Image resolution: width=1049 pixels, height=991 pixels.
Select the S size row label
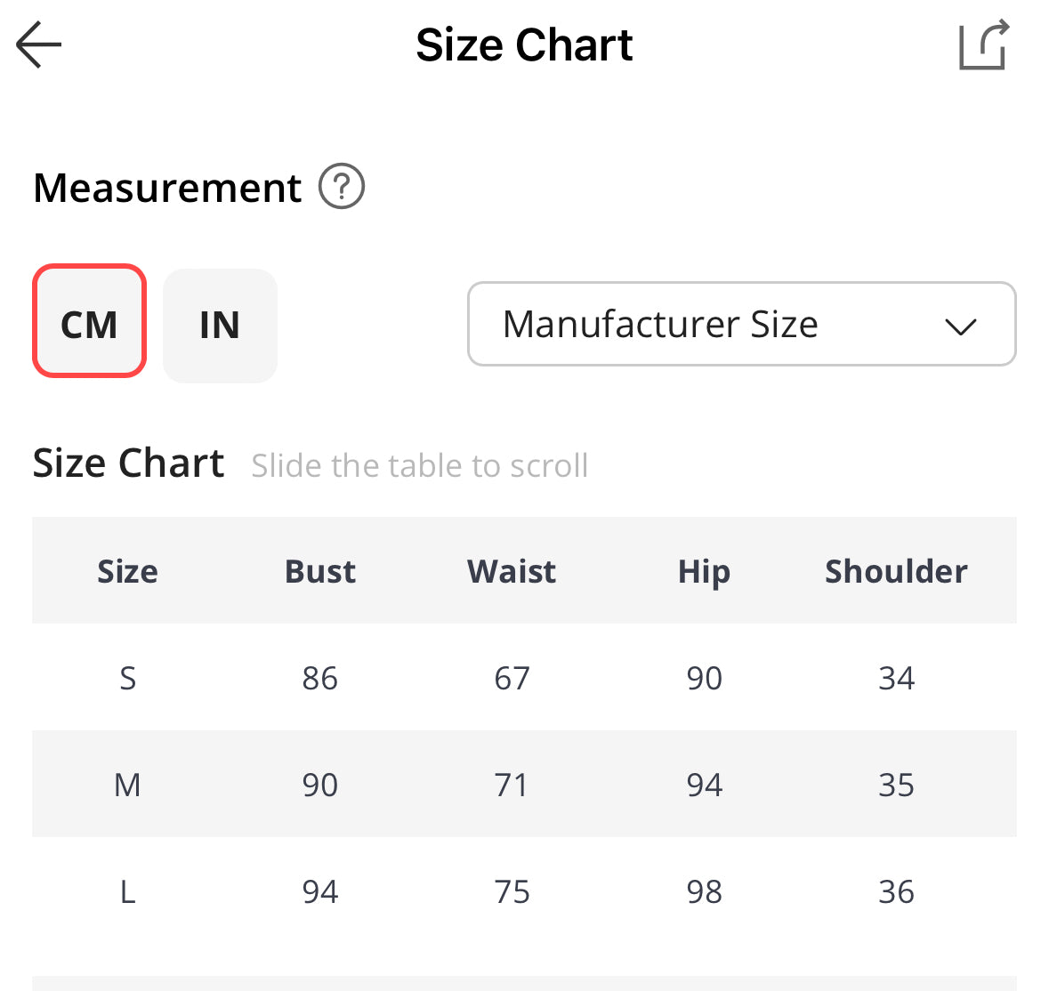tap(127, 678)
